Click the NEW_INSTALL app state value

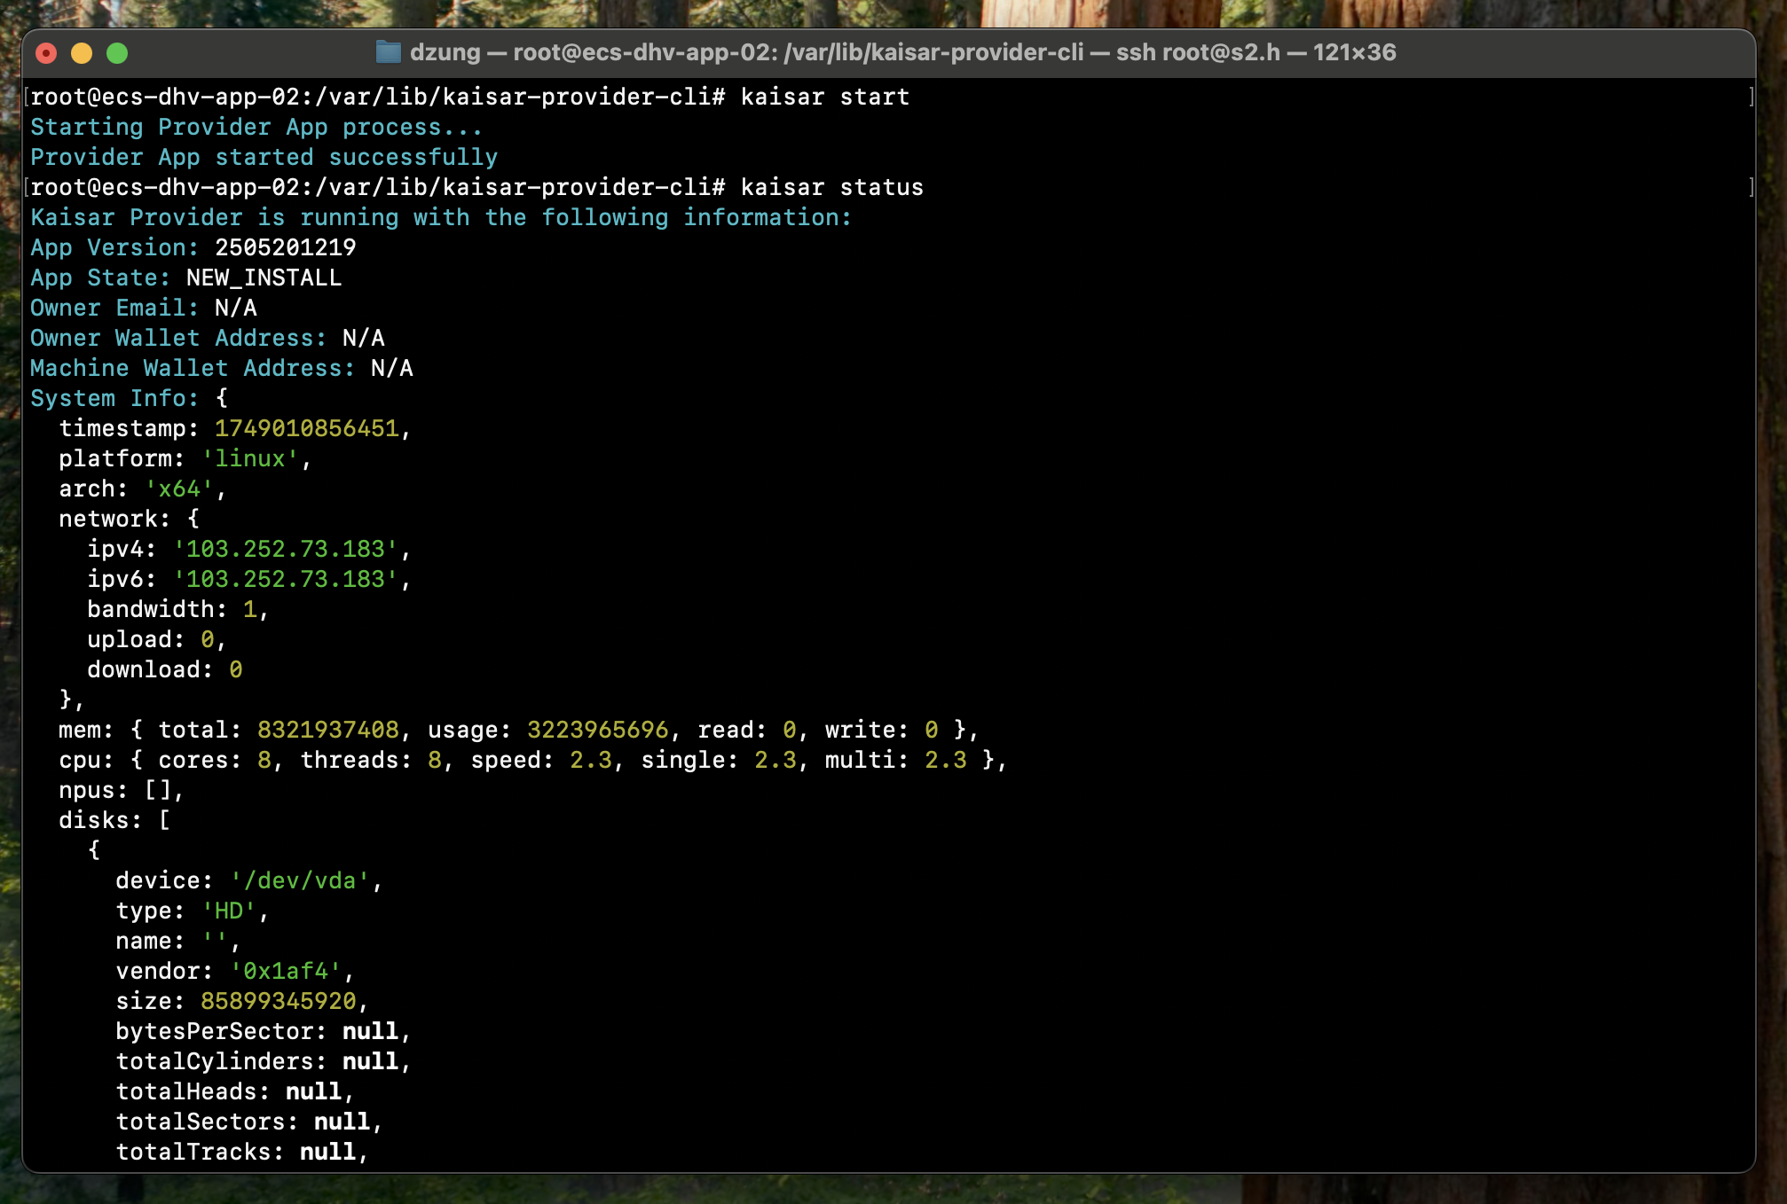coord(264,278)
